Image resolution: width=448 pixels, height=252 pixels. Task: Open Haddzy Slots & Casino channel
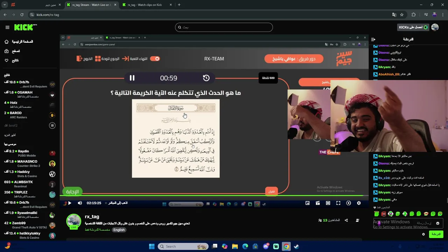(29, 174)
